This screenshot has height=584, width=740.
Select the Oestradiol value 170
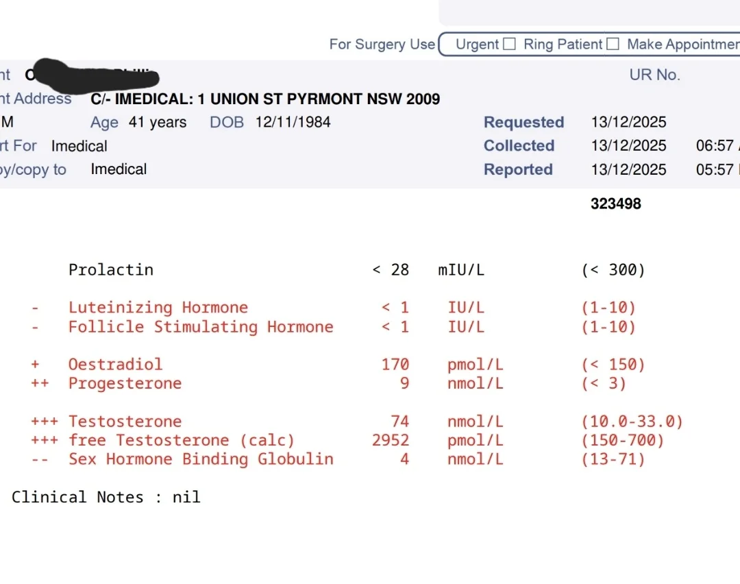395,365
